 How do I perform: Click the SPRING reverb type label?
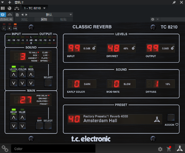click(44, 61)
